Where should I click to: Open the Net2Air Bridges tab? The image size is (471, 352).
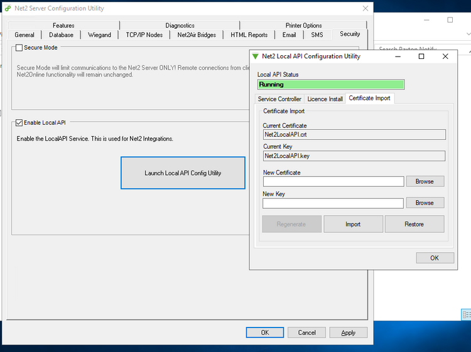point(197,35)
